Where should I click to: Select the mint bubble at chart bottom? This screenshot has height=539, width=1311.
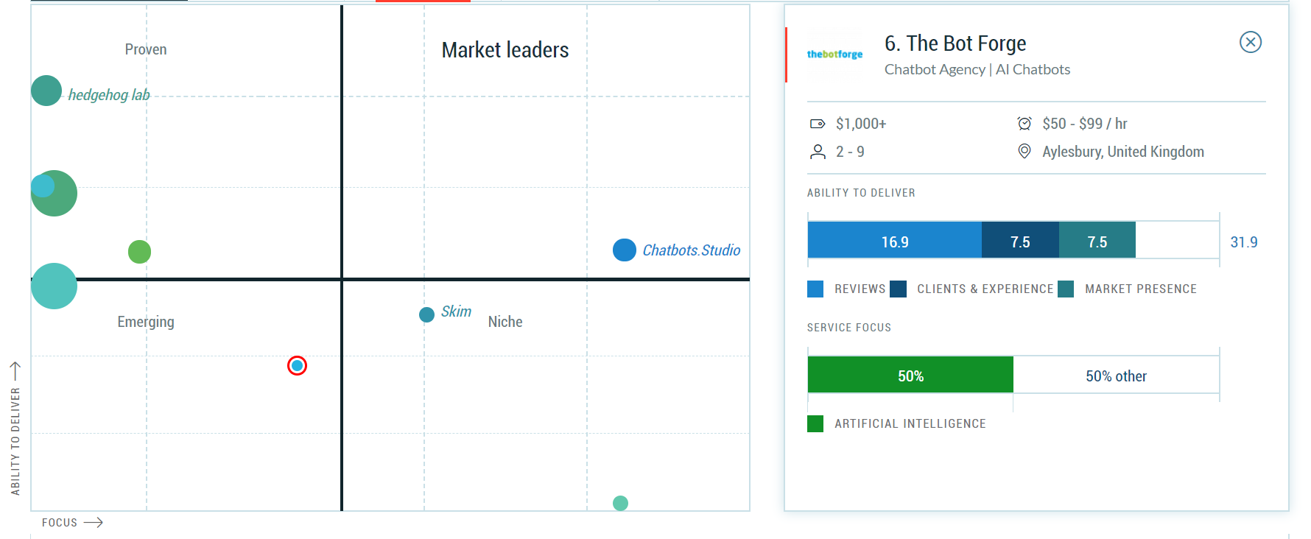pyautogui.click(x=620, y=503)
